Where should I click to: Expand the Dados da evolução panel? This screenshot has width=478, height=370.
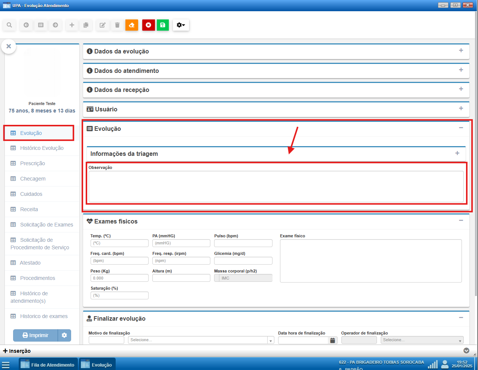tap(461, 50)
